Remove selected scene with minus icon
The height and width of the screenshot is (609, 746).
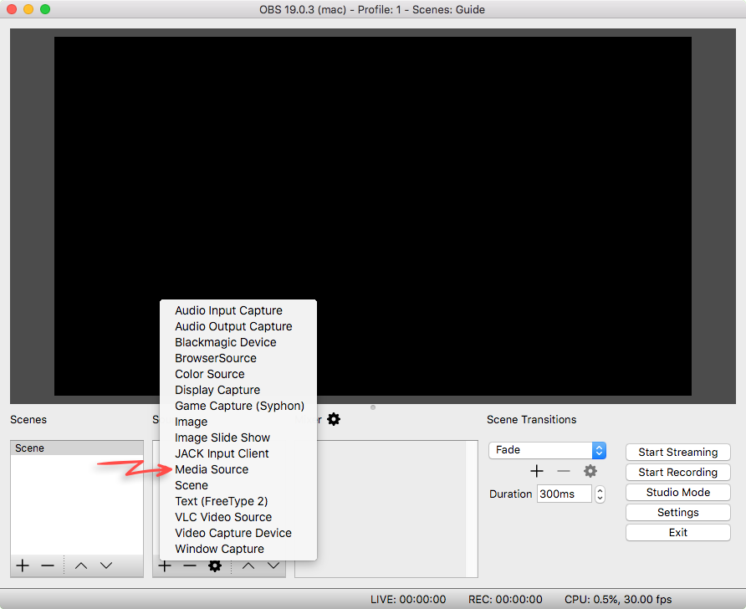coord(48,565)
